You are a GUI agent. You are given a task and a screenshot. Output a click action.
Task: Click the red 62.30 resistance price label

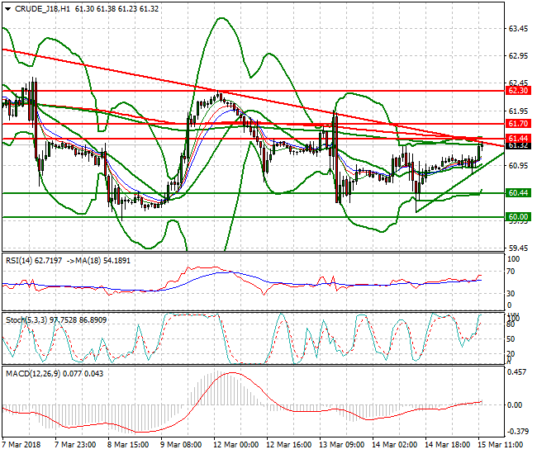pos(518,91)
